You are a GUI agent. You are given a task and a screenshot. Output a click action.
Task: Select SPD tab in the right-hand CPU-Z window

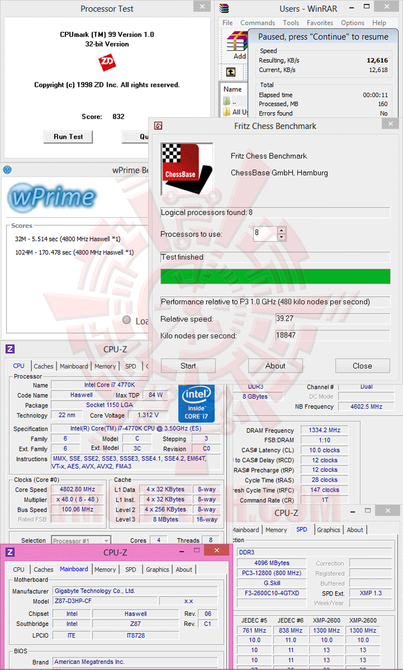(x=302, y=529)
